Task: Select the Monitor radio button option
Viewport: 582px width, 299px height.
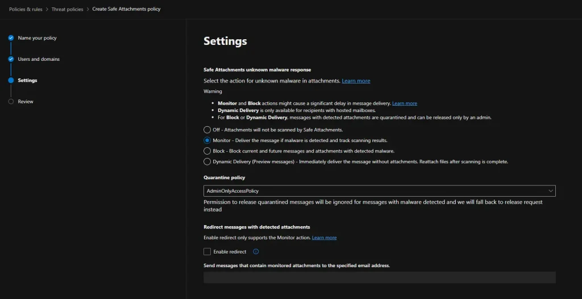Action: pos(207,140)
